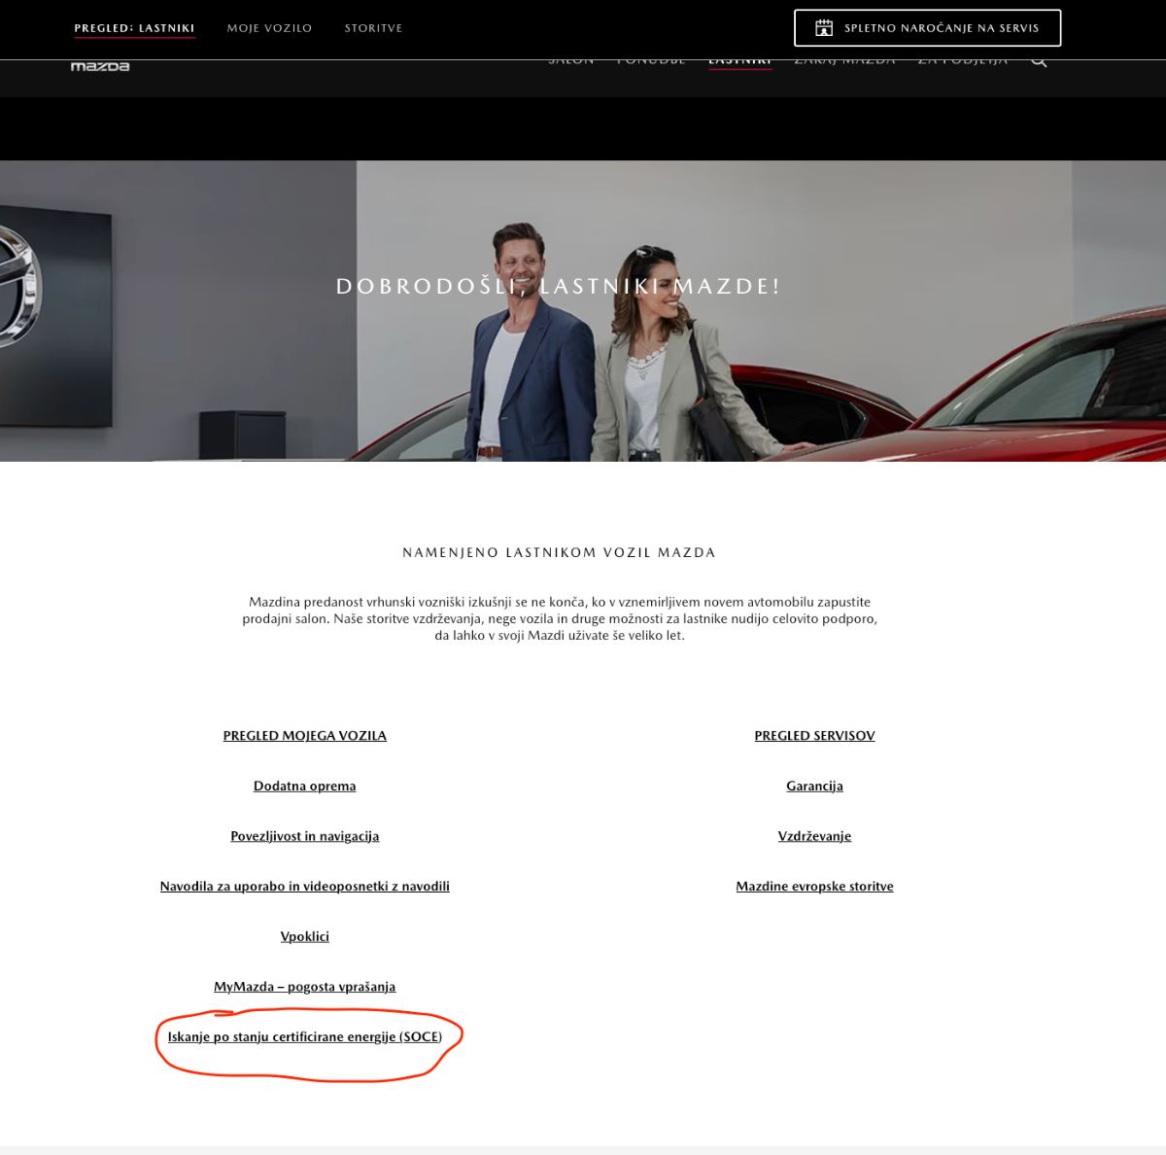Viewport: 1166px width, 1155px height.
Task: Open the Lastniki main menu item
Action: click(740, 63)
